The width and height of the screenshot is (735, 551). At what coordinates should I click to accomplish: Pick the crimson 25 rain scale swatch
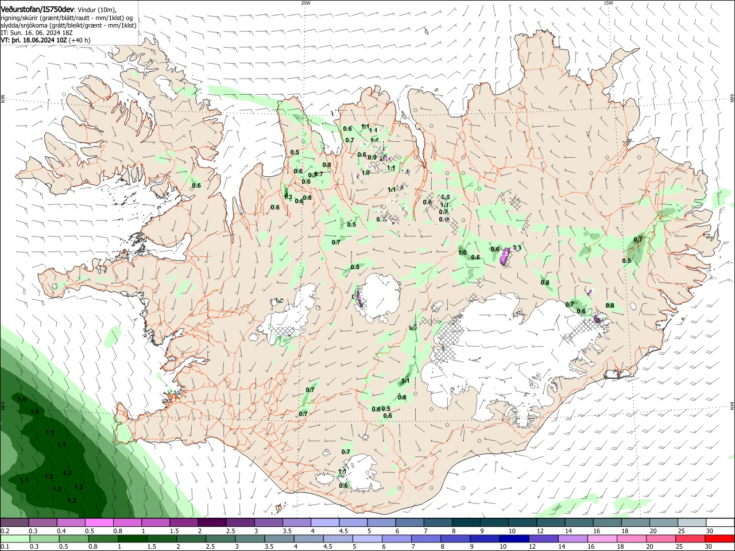click(690, 538)
